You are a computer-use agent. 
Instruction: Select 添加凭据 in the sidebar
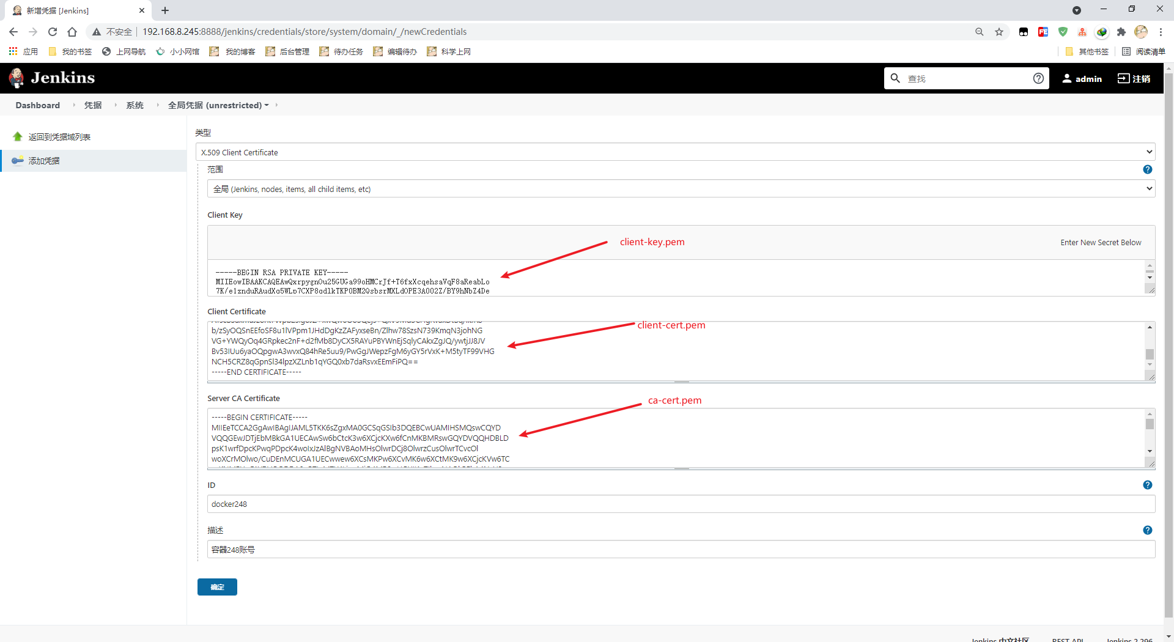click(x=44, y=161)
